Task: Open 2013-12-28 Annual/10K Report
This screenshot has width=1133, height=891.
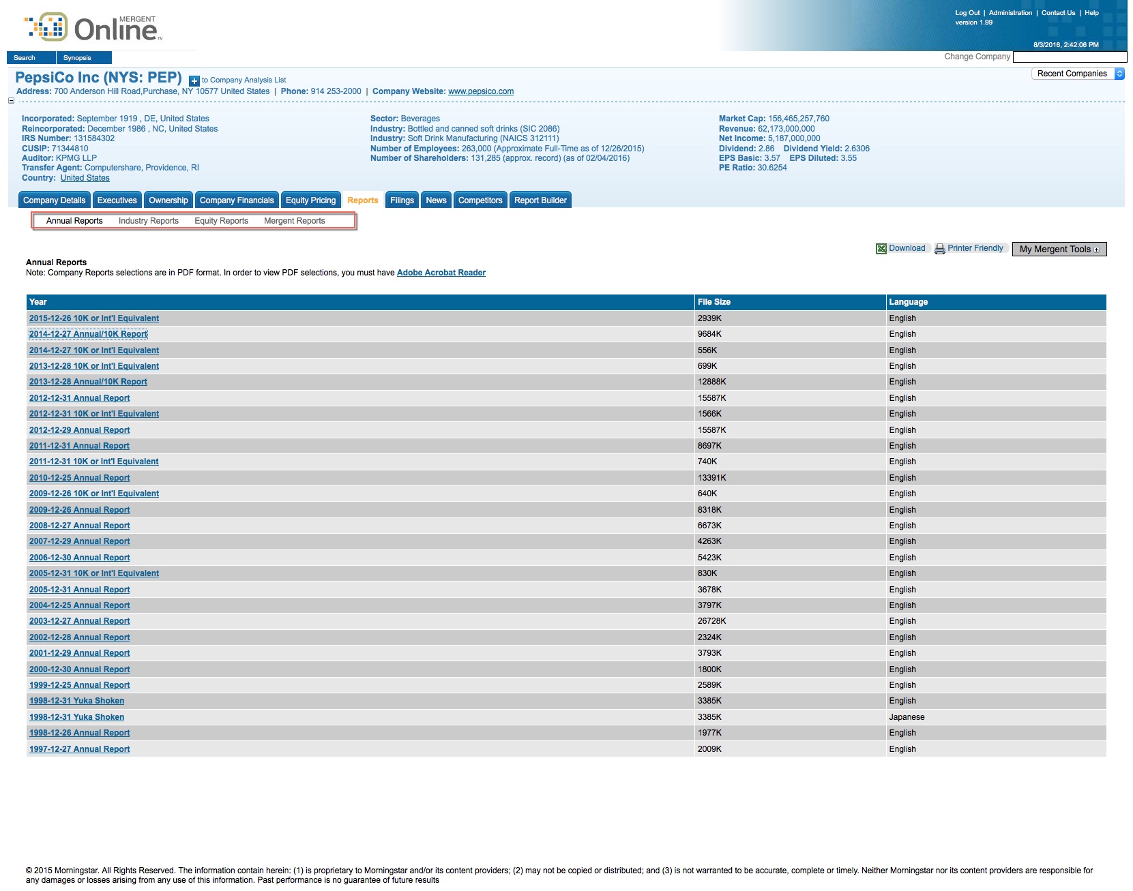Action: coord(88,382)
